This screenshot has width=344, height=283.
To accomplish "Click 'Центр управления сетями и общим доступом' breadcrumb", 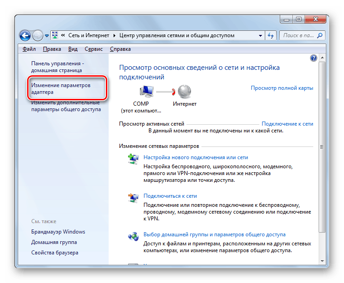I will click(x=177, y=35).
